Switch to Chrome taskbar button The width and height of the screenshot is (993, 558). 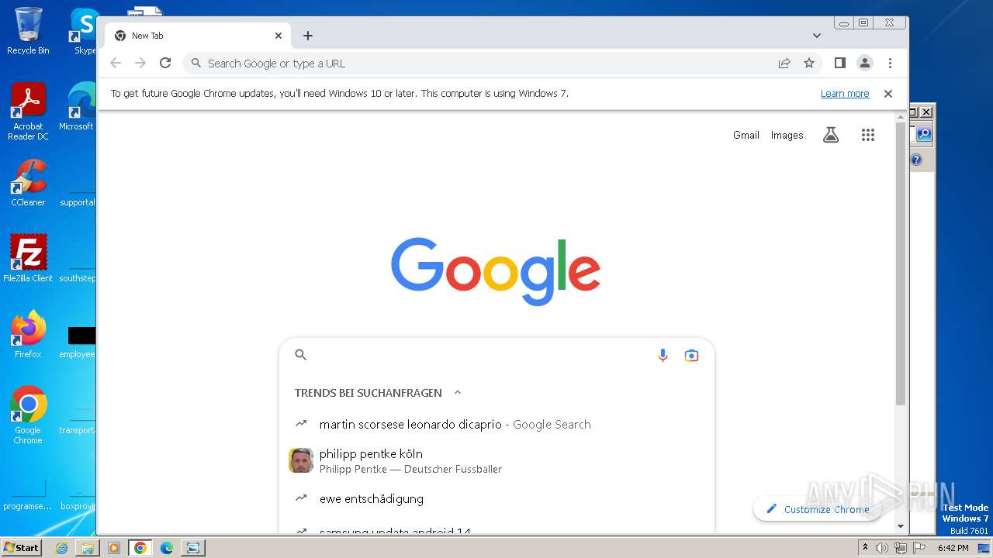point(140,548)
